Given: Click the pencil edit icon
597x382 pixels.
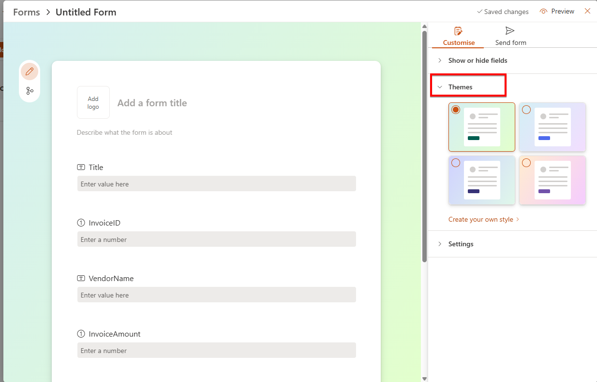Looking at the screenshot, I should [x=30, y=72].
